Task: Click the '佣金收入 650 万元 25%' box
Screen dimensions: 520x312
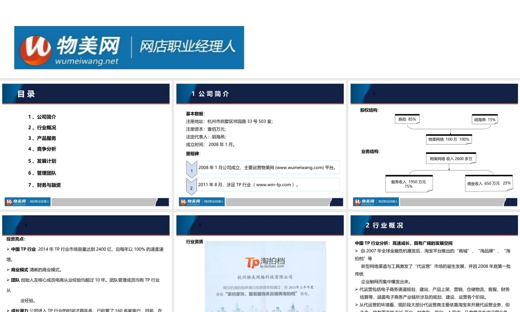Action: [489, 183]
